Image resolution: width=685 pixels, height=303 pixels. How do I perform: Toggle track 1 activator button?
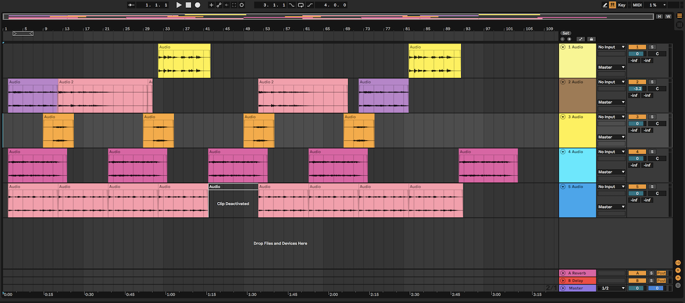[x=637, y=47]
